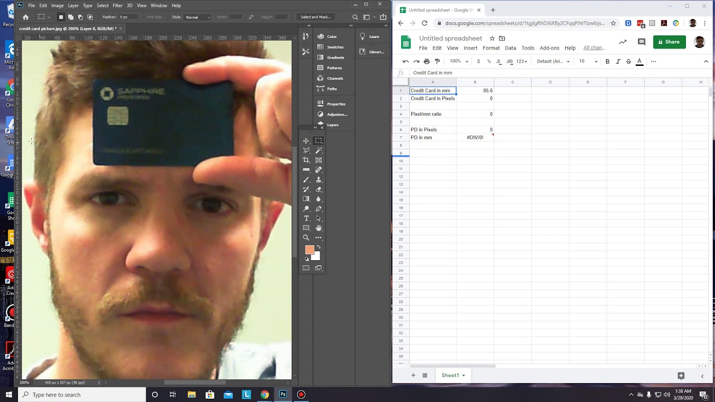Select the History Brush tool
This screenshot has width=715, height=402.
coord(306,189)
